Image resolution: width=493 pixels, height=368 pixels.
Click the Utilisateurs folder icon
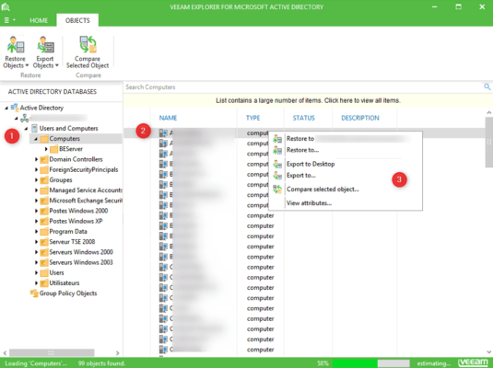click(x=44, y=283)
